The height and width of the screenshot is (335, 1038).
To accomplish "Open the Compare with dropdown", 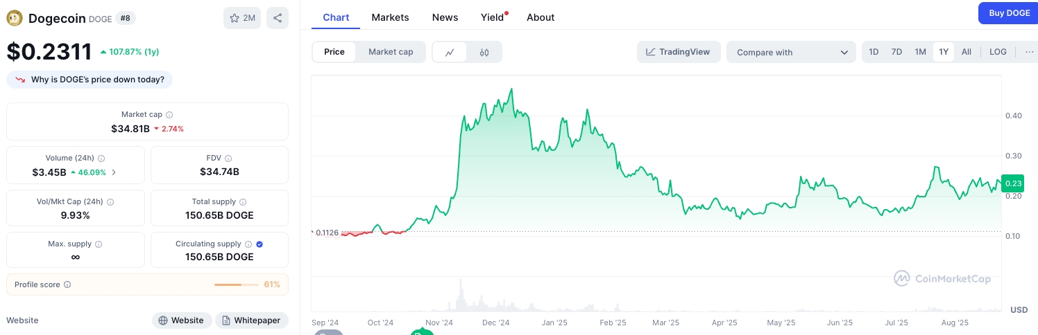I will tap(792, 52).
